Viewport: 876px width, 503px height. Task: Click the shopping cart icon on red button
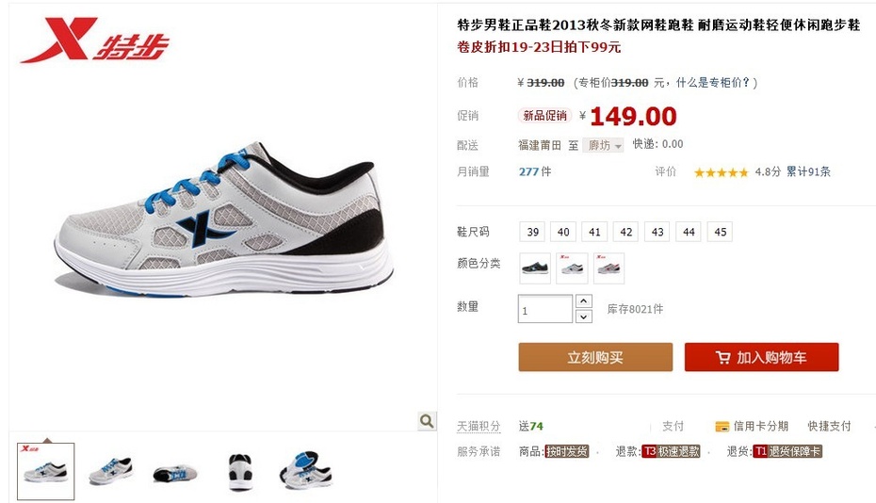(722, 357)
